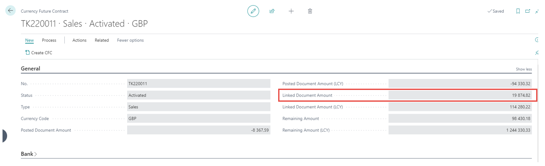Go back using the arrow icon

pos(11,11)
